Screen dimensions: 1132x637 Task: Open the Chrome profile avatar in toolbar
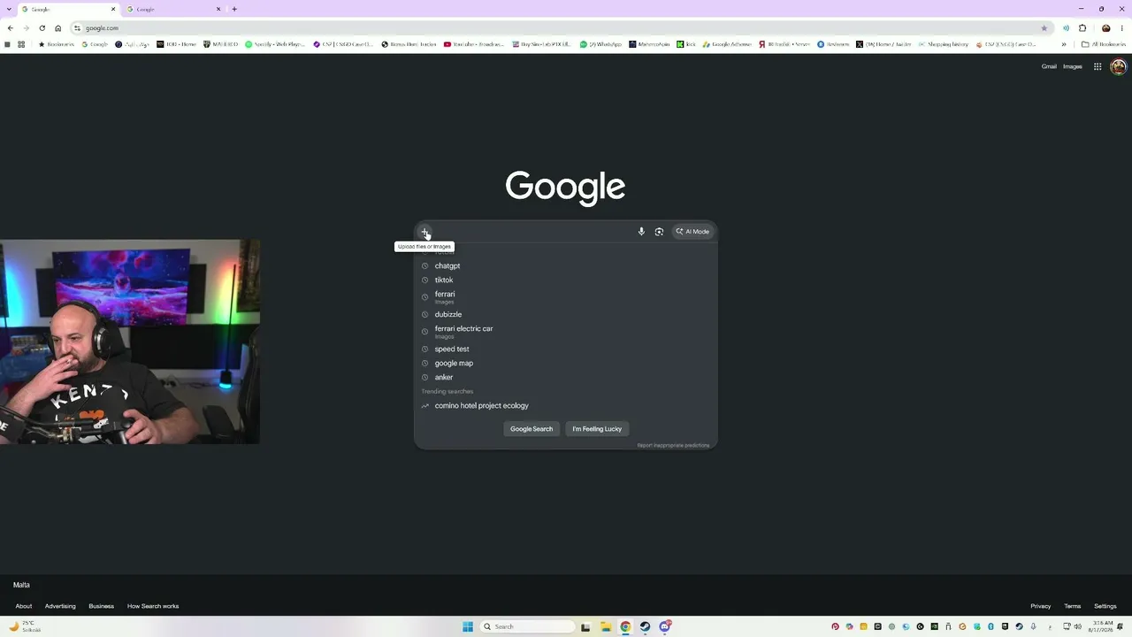click(x=1105, y=28)
